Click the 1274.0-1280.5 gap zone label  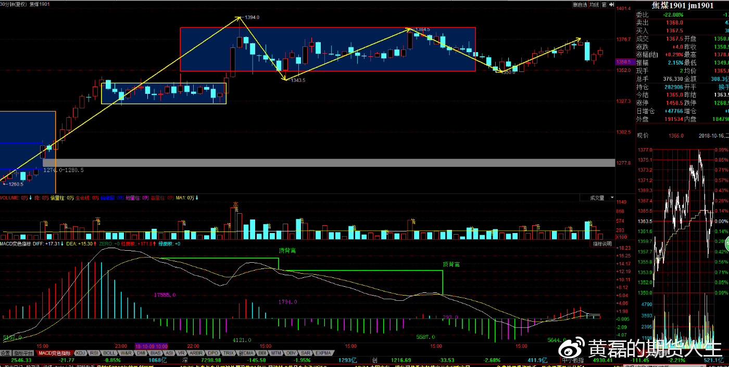coord(63,170)
